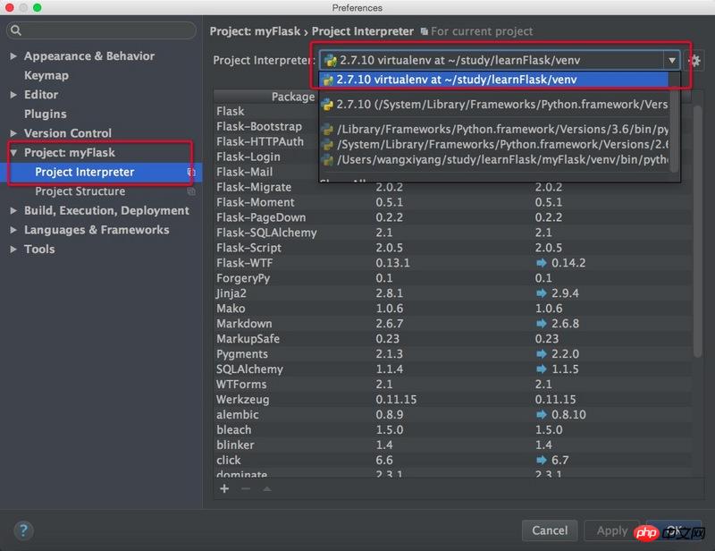Click update arrow next to Flask-WTF 0.14.2
Image resolution: width=715 pixels, height=551 pixels.
541,263
